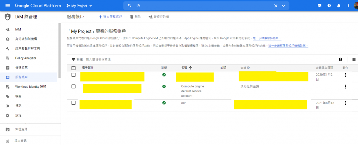
Task: Activate Cloud Shell icon
Action: pos(320,6)
